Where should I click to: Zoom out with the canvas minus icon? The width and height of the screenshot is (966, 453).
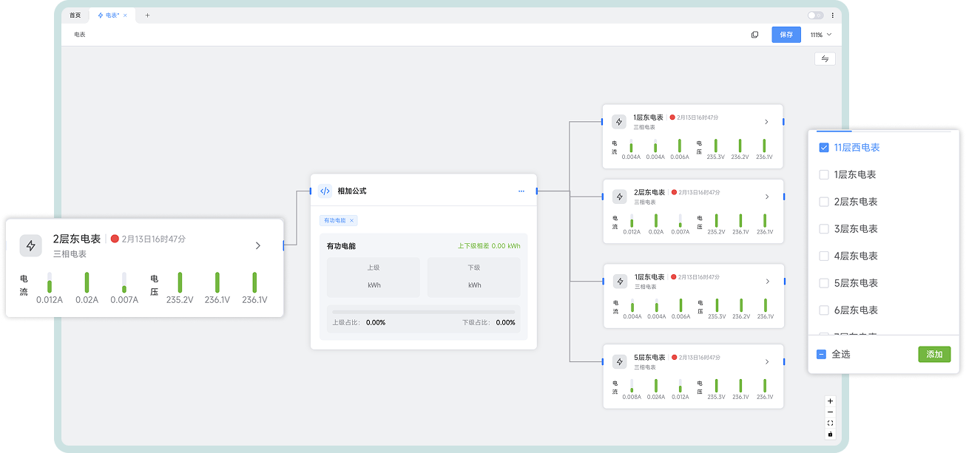point(830,412)
